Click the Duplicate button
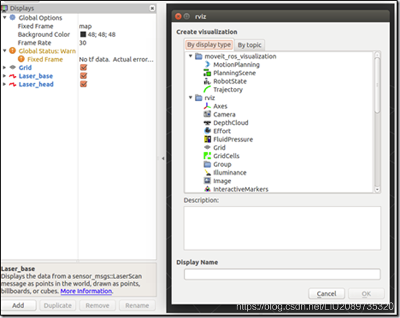Screen dimensions: 400x318 coord(58,305)
